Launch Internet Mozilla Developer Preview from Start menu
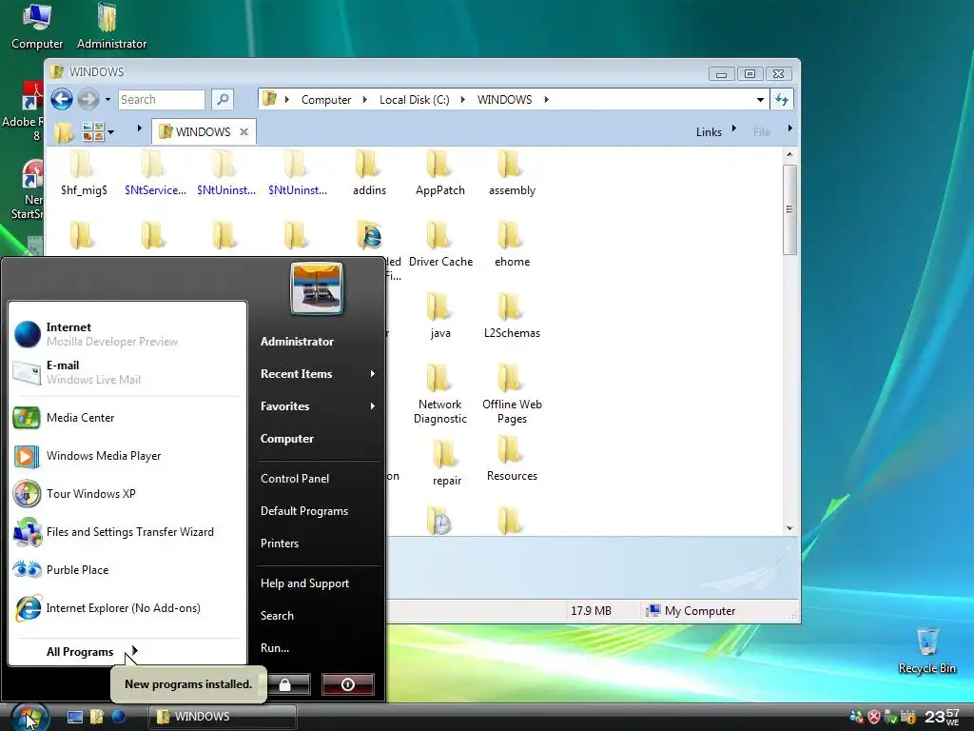The width and height of the screenshot is (974, 731). (127, 334)
